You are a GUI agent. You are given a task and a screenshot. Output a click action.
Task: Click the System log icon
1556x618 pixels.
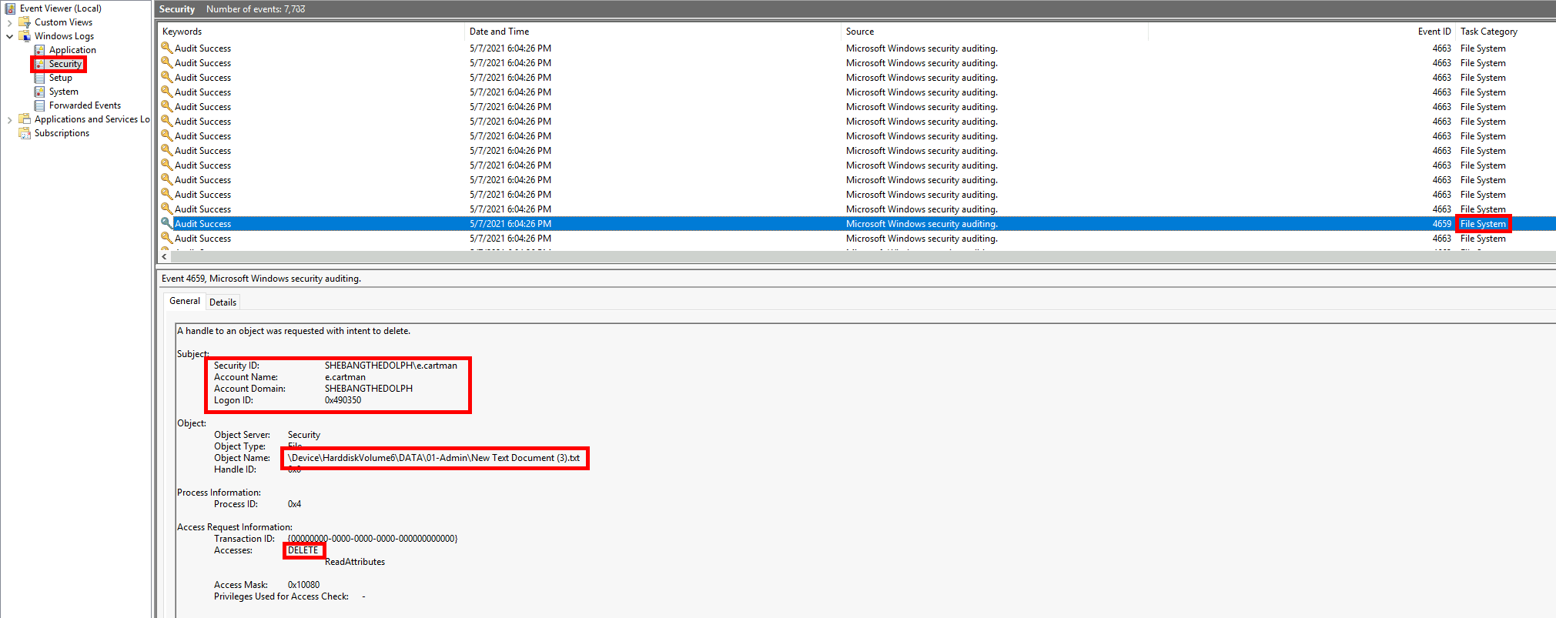pyautogui.click(x=39, y=92)
